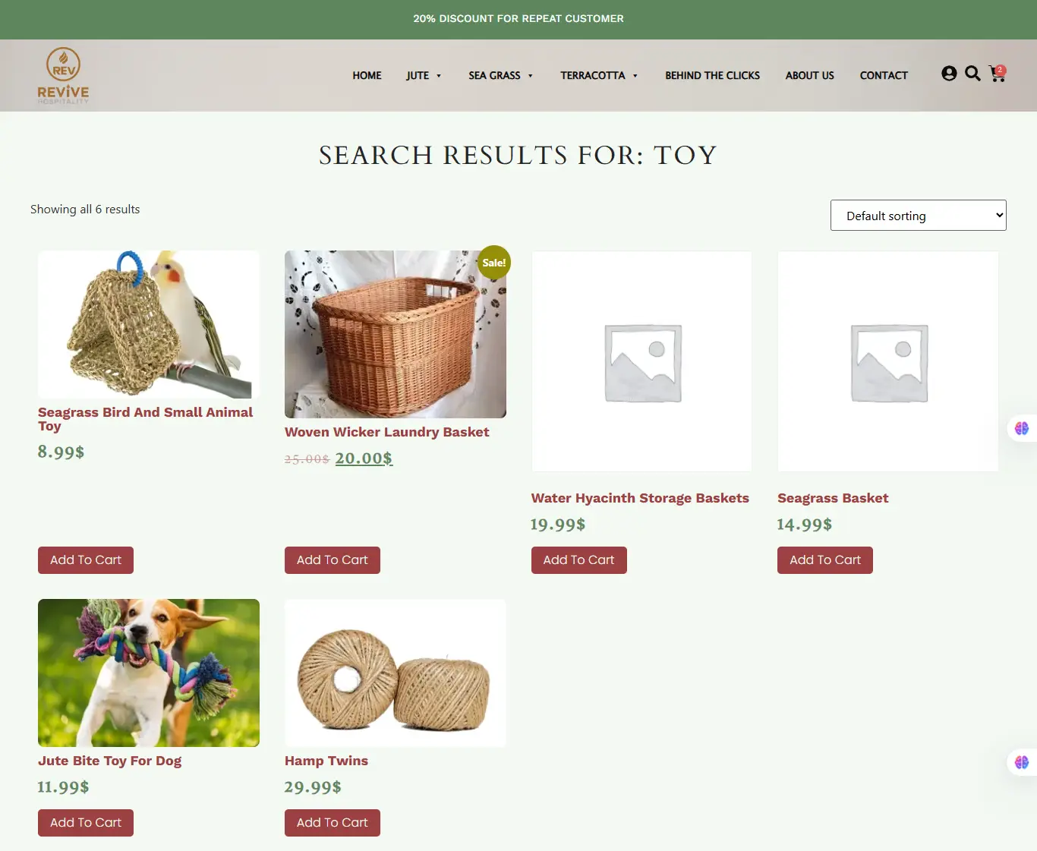Add Seagrass Basket to cart
Image resolution: width=1037 pixels, height=851 pixels.
[825, 560]
